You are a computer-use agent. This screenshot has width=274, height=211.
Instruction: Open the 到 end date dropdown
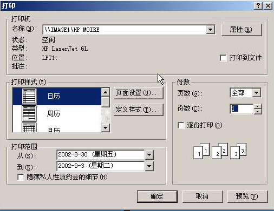point(149,166)
